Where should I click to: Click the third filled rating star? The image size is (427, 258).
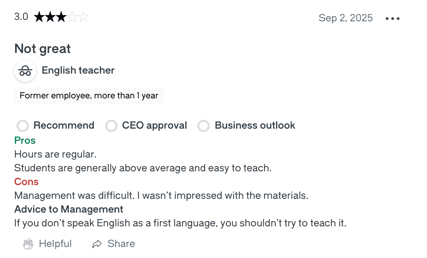click(x=61, y=17)
